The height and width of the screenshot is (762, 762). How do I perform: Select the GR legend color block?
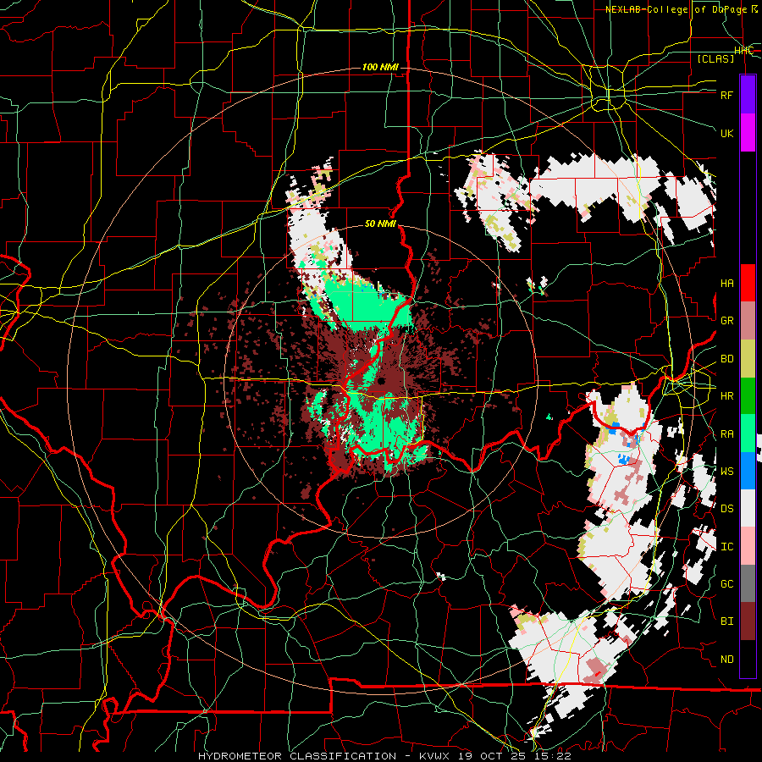coord(748,321)
